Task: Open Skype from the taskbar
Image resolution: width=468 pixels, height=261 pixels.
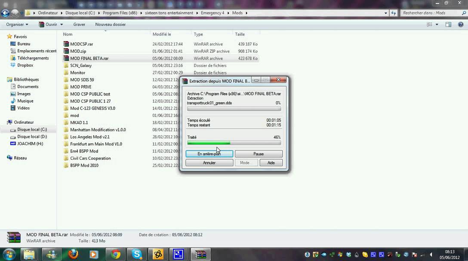Action: point(137,254)
